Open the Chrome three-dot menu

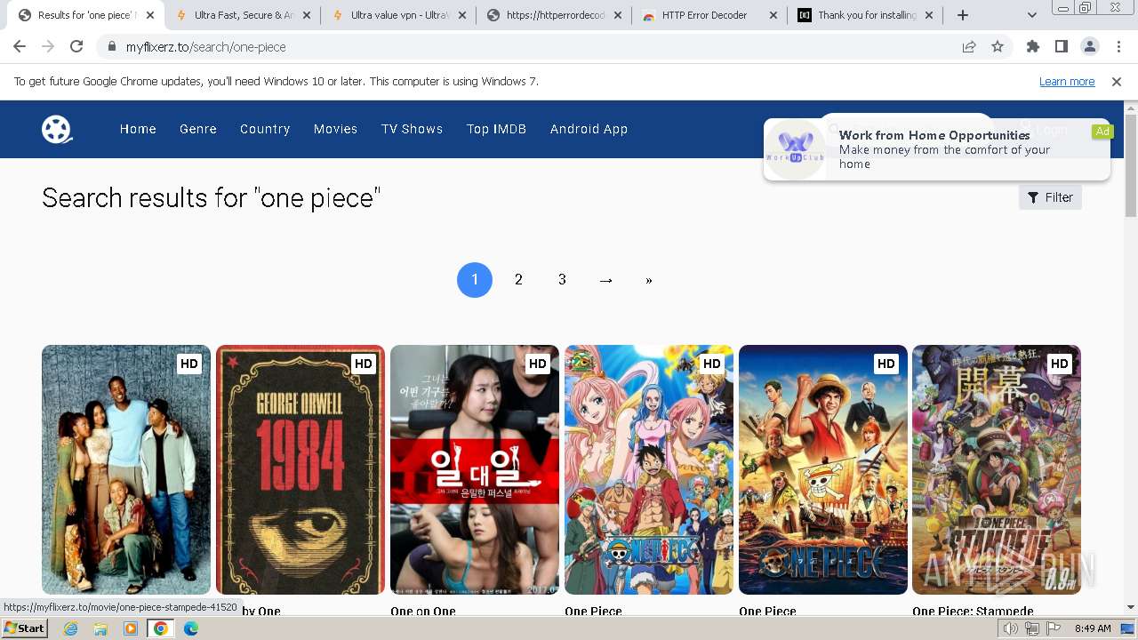point(1118,47)
